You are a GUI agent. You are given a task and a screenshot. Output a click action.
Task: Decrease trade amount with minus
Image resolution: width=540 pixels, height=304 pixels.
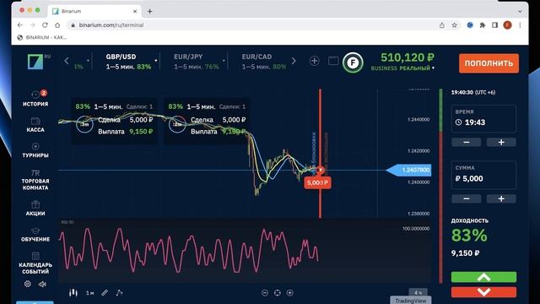[x=467, y=198]
